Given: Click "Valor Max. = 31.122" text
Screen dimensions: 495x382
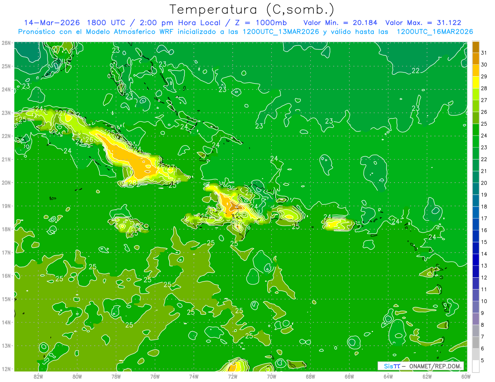Looking at the screenshot, I should click(x=423, y=23).
